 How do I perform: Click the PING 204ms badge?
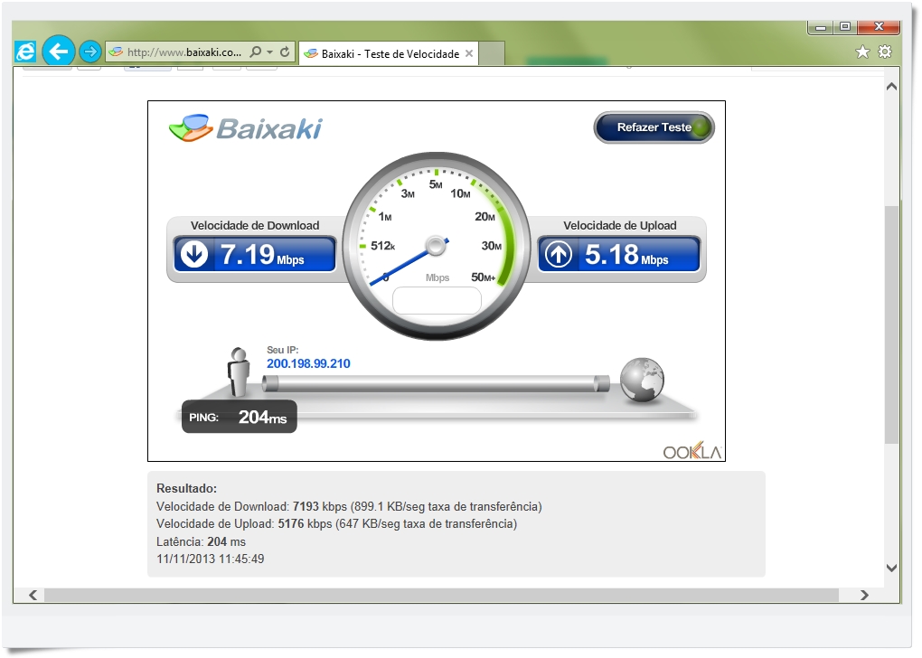[240, 417]
